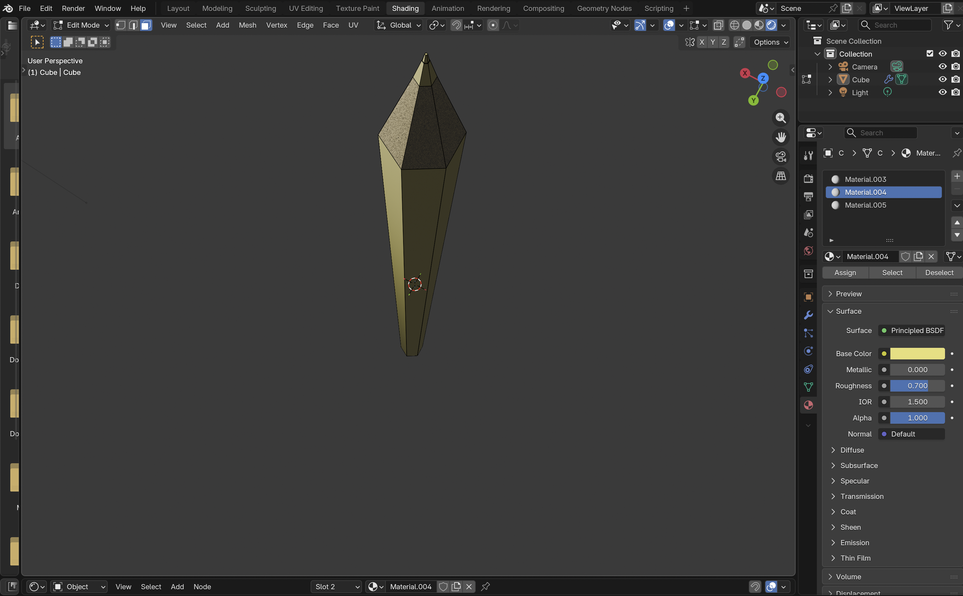Expand the Emission panel section
The height and width of the screenshot is (596, 963).
pyautogui.click(x=854, y=542)
